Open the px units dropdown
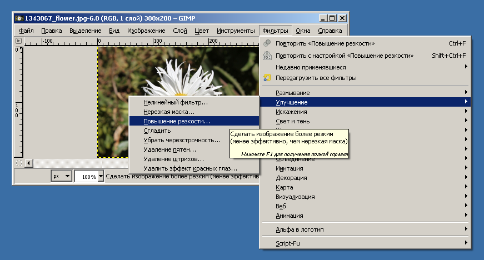484x260 pixels. (x=62, y=177)
